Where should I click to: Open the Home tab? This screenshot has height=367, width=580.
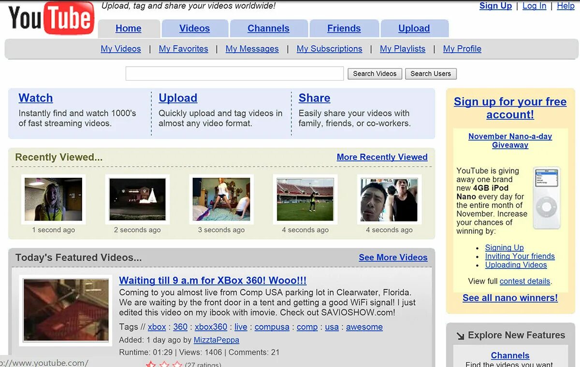pos(129,28)
